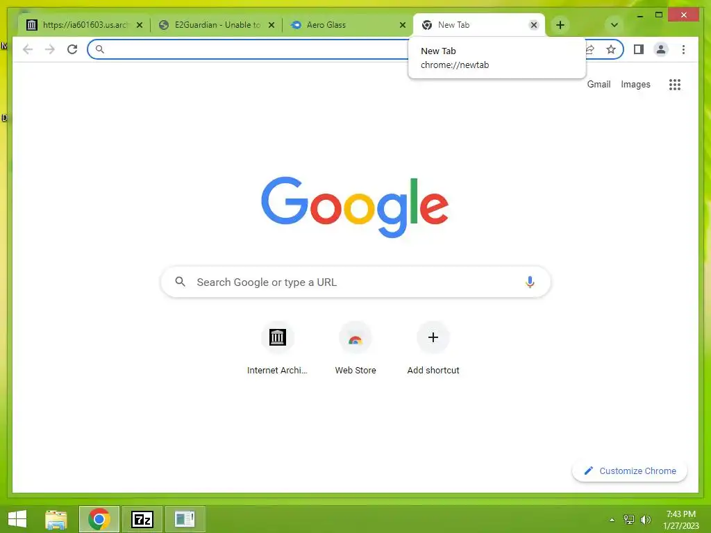Close the New Tab tab
This screenshot has height=533, width=711.
[534, 25]
